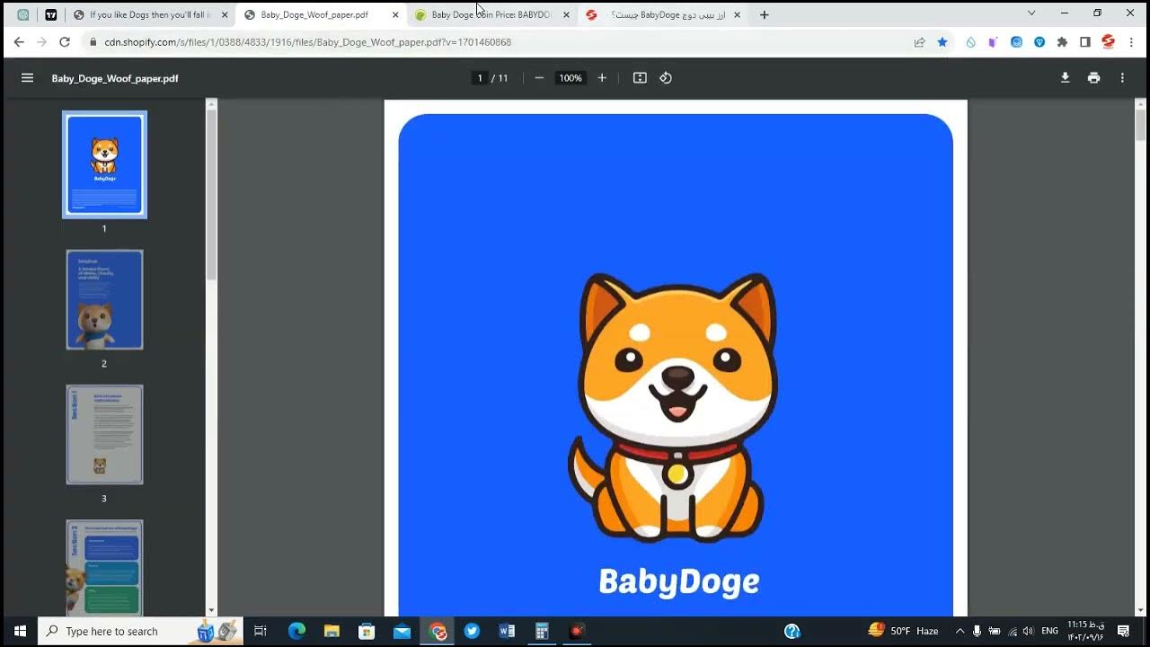Show hidden system tray icons
This screenshot has height=647, width=1150.
pyautogui.click(x=960, y=631)
